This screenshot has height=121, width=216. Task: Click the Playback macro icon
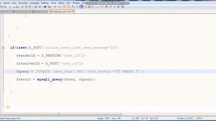click(114, 7)
